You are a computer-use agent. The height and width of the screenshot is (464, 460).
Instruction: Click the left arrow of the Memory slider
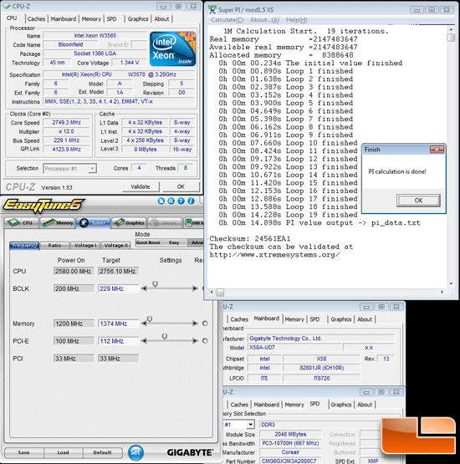point(144,324)
